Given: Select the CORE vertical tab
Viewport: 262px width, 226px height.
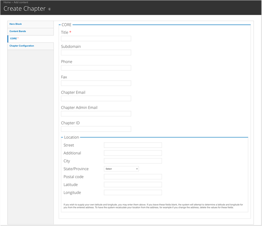Looking at the screenshot, I should pyautogui.click(x=14, y=39).
